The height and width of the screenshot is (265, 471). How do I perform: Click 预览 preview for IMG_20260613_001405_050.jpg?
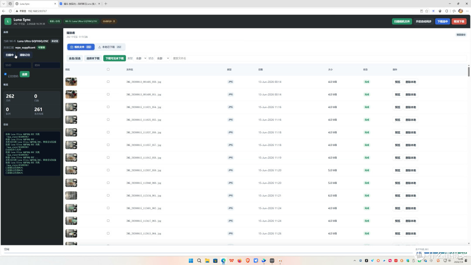click(397, 82)
